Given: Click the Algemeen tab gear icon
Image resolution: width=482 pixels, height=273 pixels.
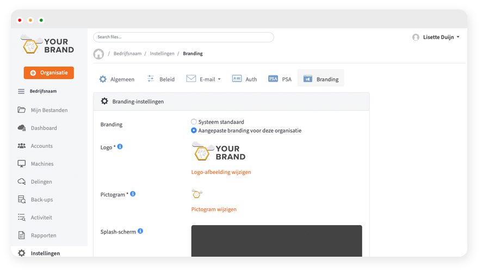Looking at the screenshot, I should pos(103,79).
